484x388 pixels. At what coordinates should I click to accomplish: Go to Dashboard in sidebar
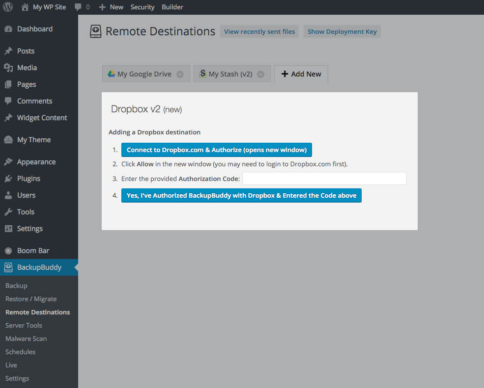click(39, 29)
